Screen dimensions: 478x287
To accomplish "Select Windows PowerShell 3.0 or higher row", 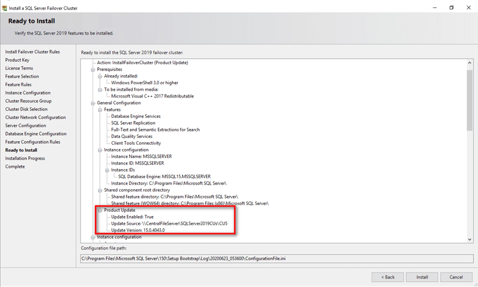I will tap(144, 83).
